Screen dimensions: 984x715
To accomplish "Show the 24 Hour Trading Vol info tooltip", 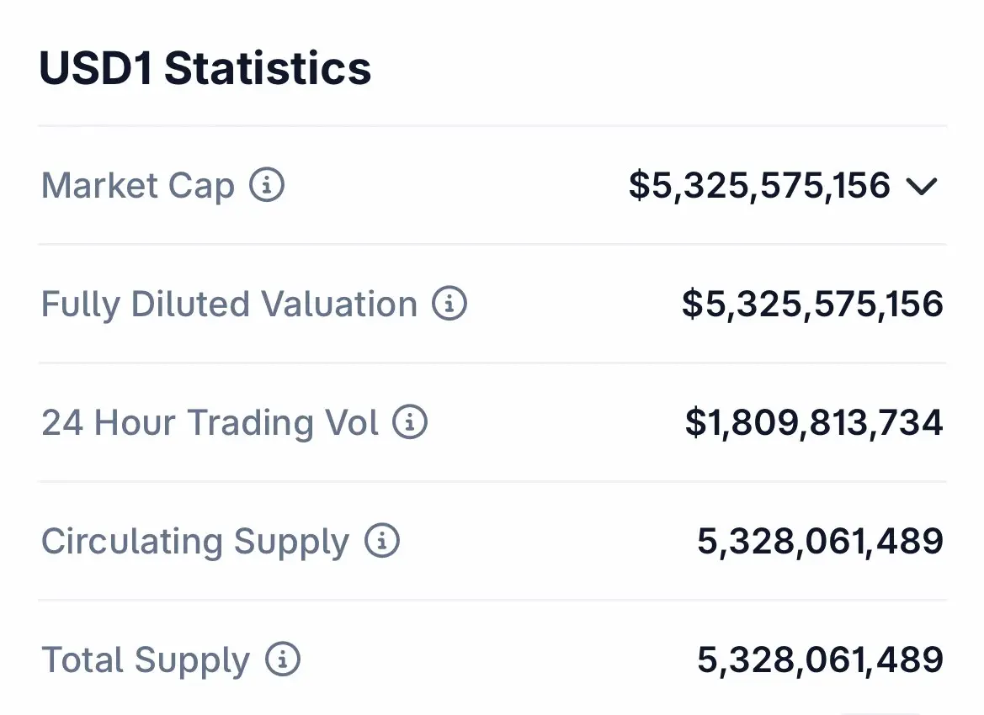I will click(x=411, y=422).
